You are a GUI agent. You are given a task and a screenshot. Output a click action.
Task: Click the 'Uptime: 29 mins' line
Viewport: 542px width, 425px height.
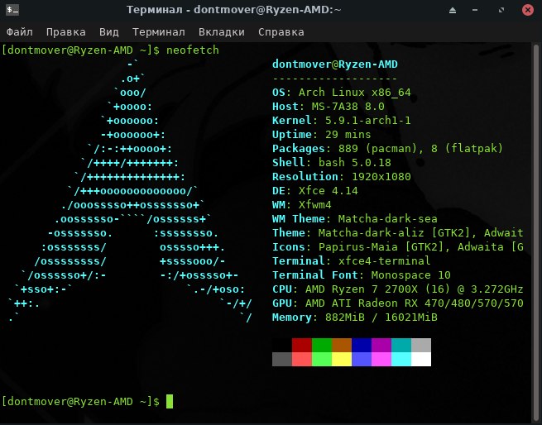coord(321,135)
